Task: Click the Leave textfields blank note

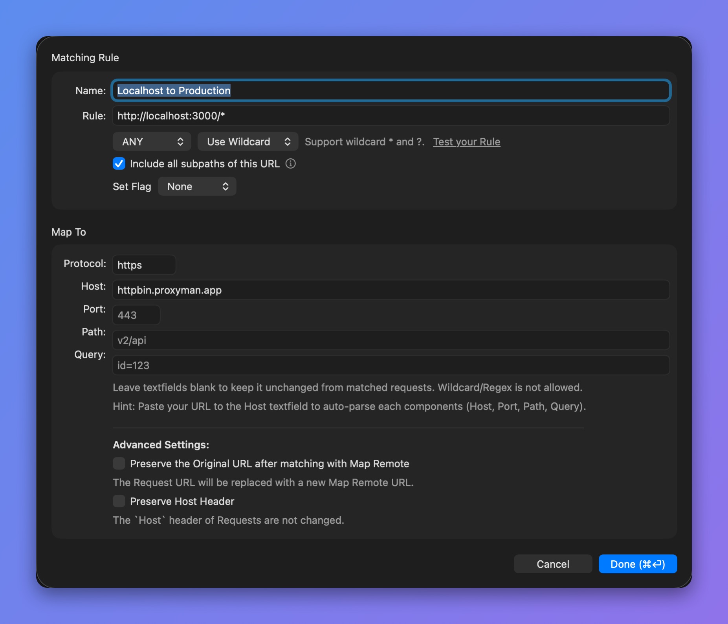Action: click(348, 387)
